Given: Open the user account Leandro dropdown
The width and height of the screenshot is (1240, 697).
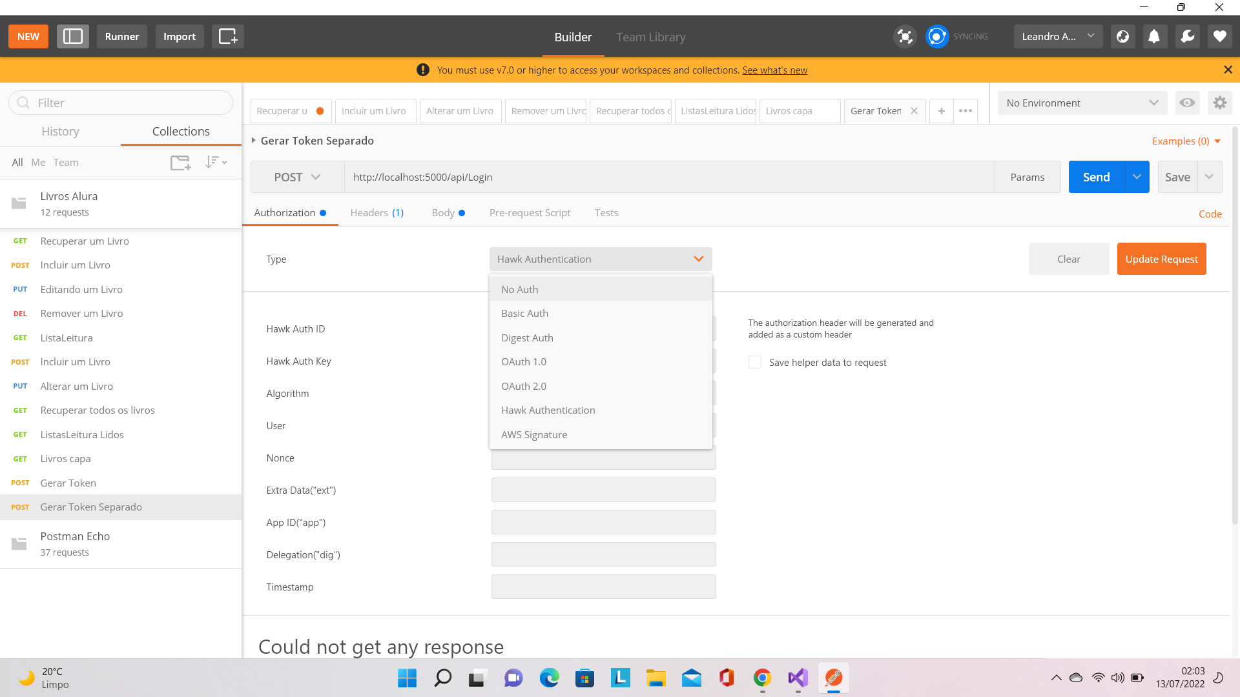Looking at the screenshot, I should 1058,37.
